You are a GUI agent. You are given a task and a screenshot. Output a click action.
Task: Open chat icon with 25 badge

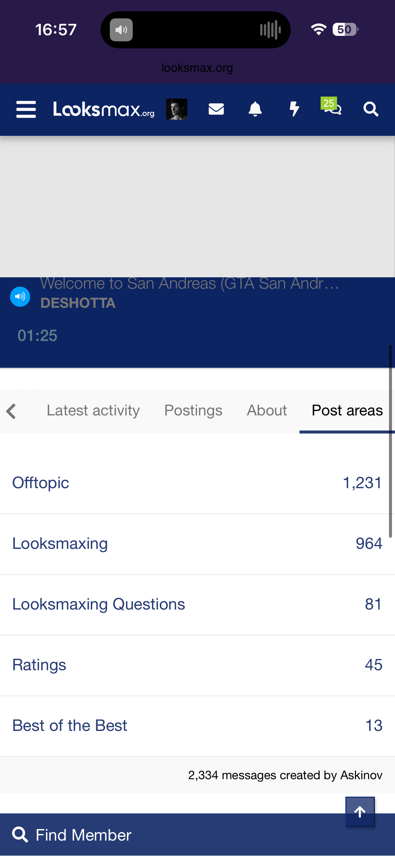pyautogui.click(x=332, y=107)
